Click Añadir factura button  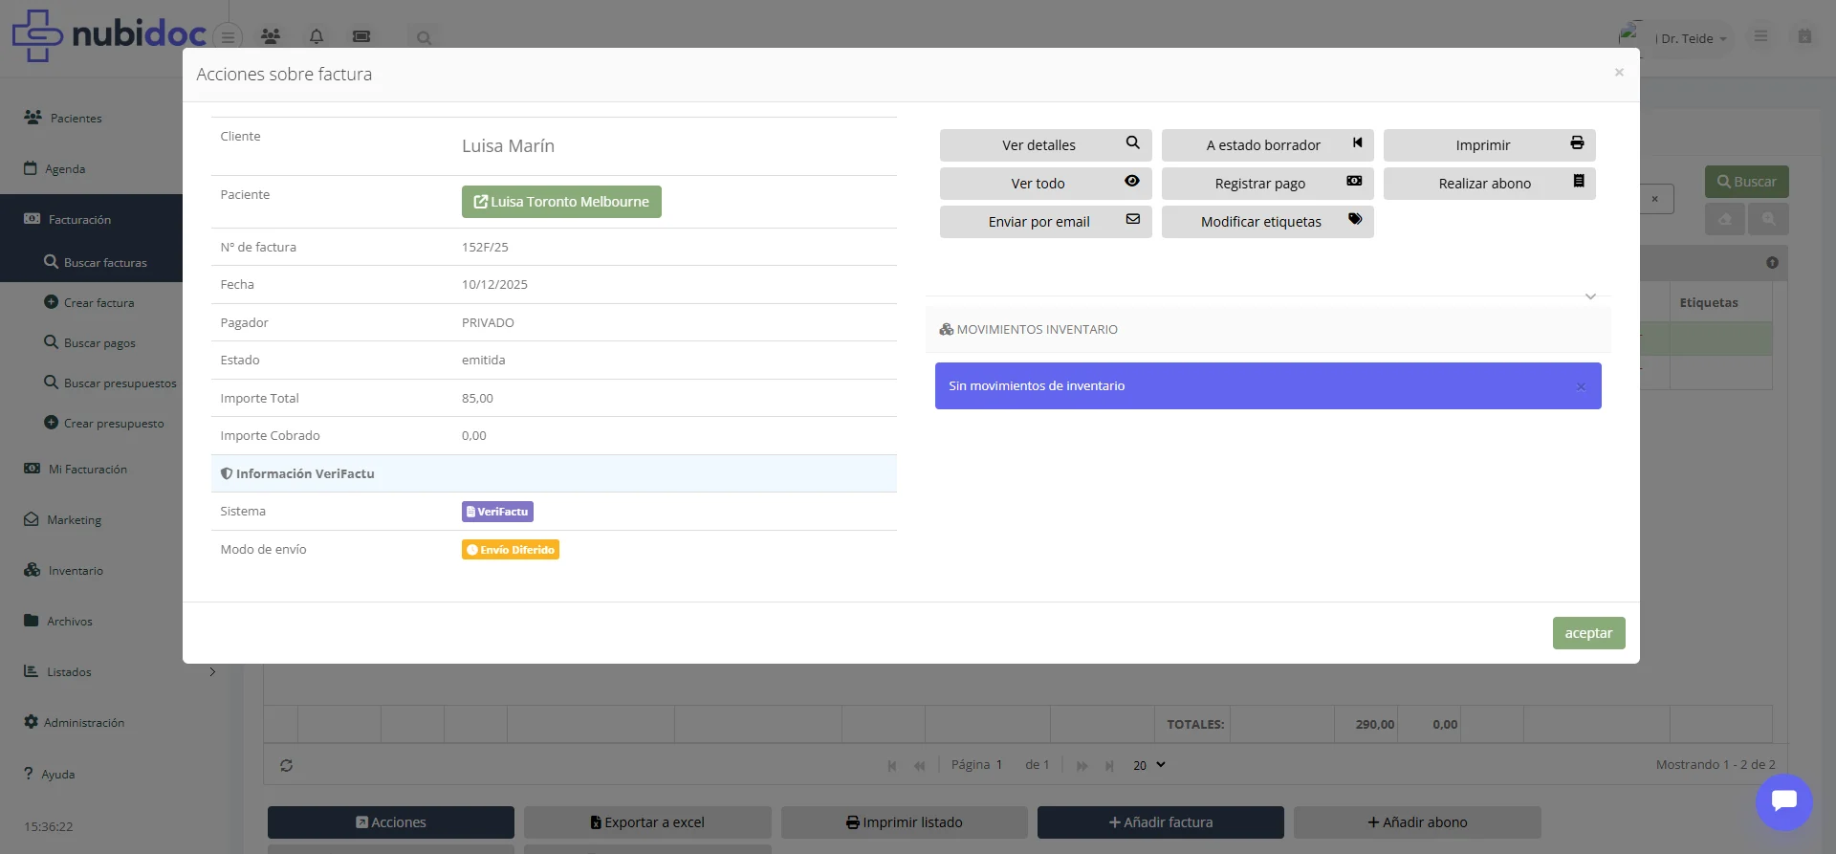click(x=1161, y=822)
